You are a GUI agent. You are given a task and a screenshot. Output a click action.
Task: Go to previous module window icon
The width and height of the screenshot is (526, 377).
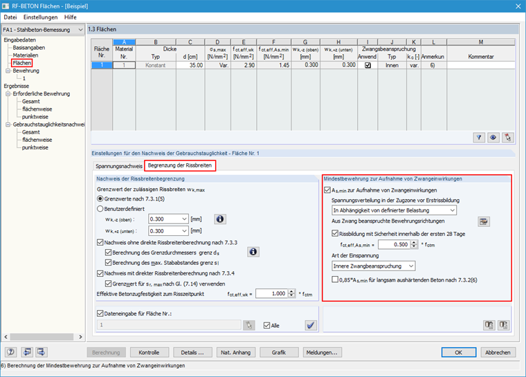pos(26,352)
